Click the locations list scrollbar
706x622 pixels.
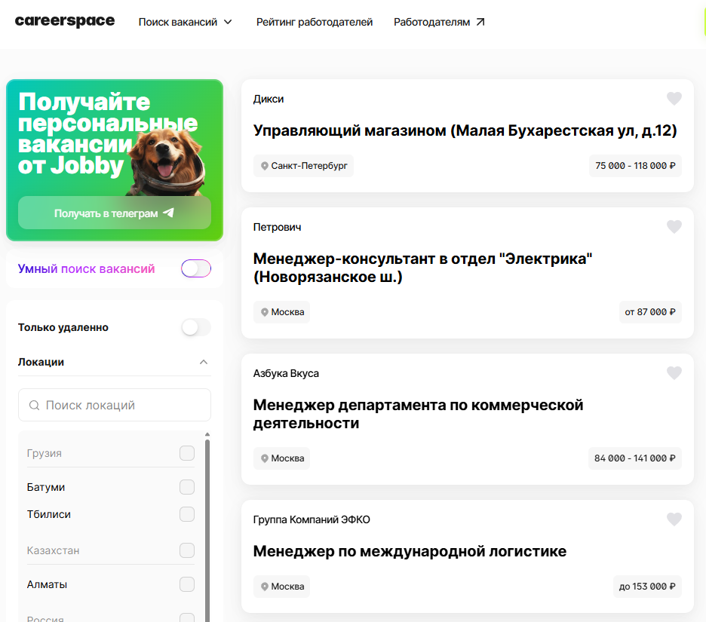coord(207,530)
